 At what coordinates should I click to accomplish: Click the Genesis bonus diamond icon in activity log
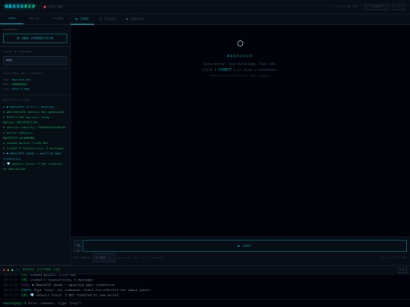[8, 164]
